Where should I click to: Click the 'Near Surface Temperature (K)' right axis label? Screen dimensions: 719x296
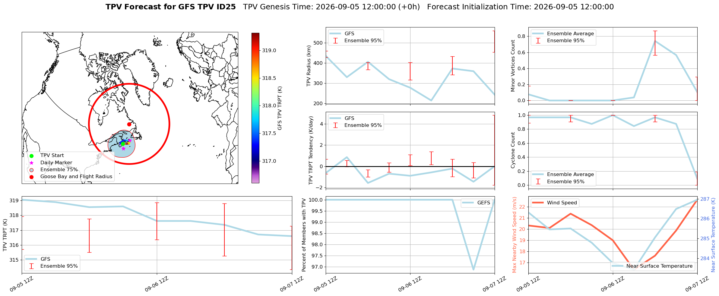[x=713, y=235]
